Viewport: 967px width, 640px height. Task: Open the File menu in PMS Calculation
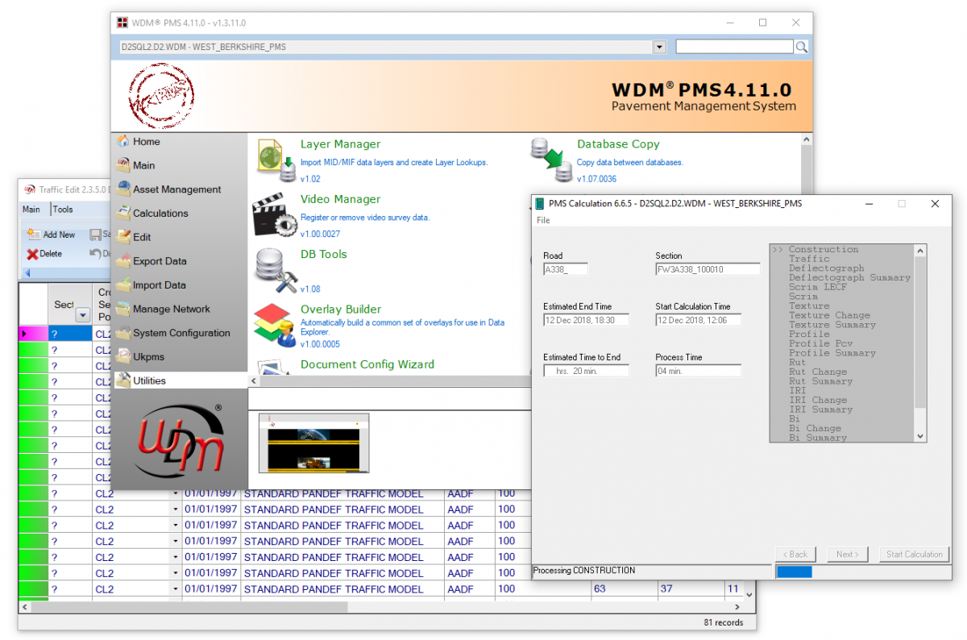tap(543, 220)
